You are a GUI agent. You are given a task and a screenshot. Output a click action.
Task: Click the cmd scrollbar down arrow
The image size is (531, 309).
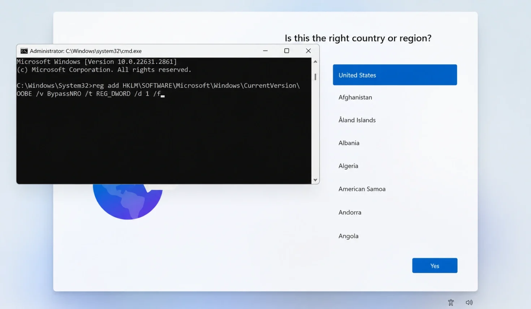(x=315, y=180)
